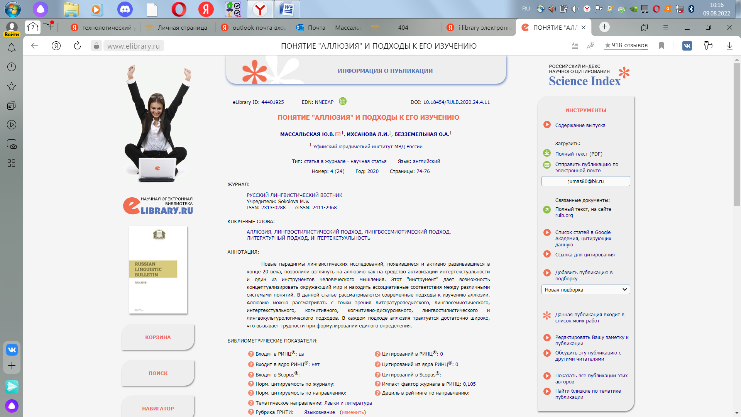The width and height of the screenshot is (741, 417).
Task: Open the browser main menu icon
Action: [x=666, y=27]
